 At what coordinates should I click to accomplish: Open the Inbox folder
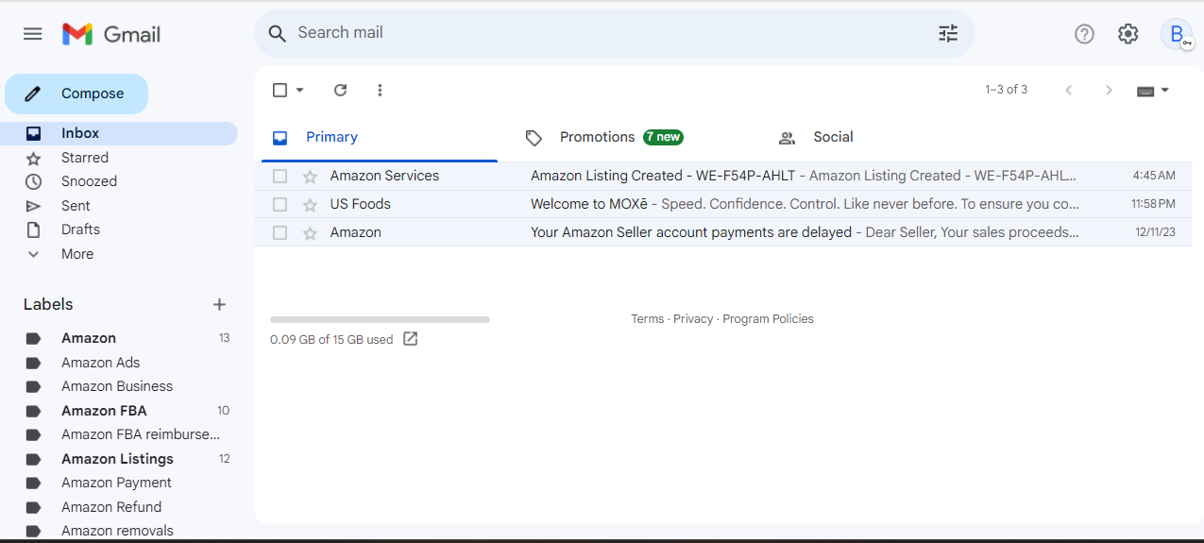(121, 133)
